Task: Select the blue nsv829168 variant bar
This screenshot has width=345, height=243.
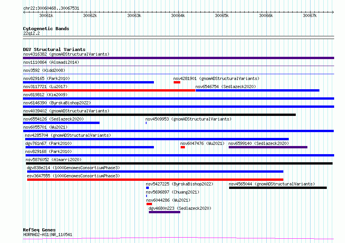Action: [x=180, y=155]
